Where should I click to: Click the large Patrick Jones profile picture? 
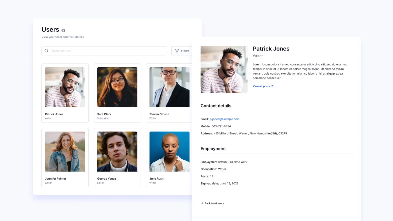point(224,69)
